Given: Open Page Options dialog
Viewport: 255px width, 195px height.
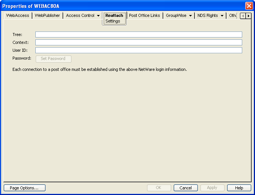Looking at the screenshot, I should pos(24,188).
